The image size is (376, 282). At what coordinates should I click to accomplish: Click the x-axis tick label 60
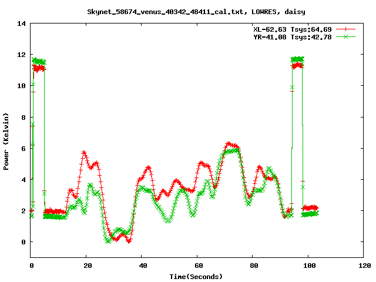(x=199, y=266)
